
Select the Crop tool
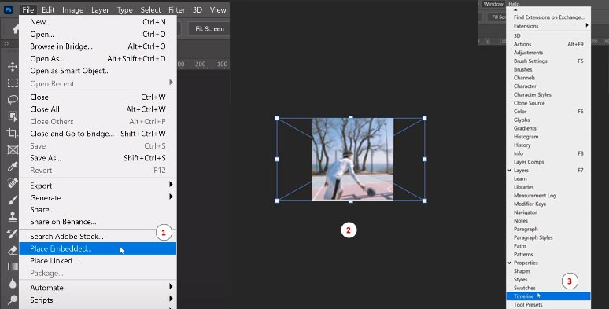point(13,133)
